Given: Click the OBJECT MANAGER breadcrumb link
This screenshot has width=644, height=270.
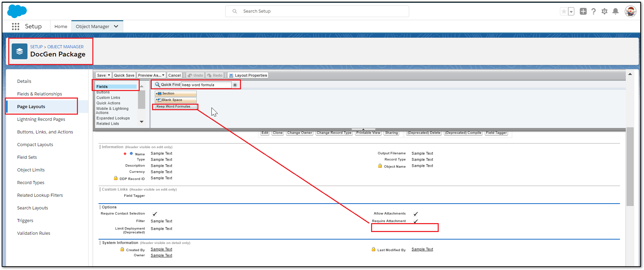Looking at the screenshot, I should click(x=66, y=47).
